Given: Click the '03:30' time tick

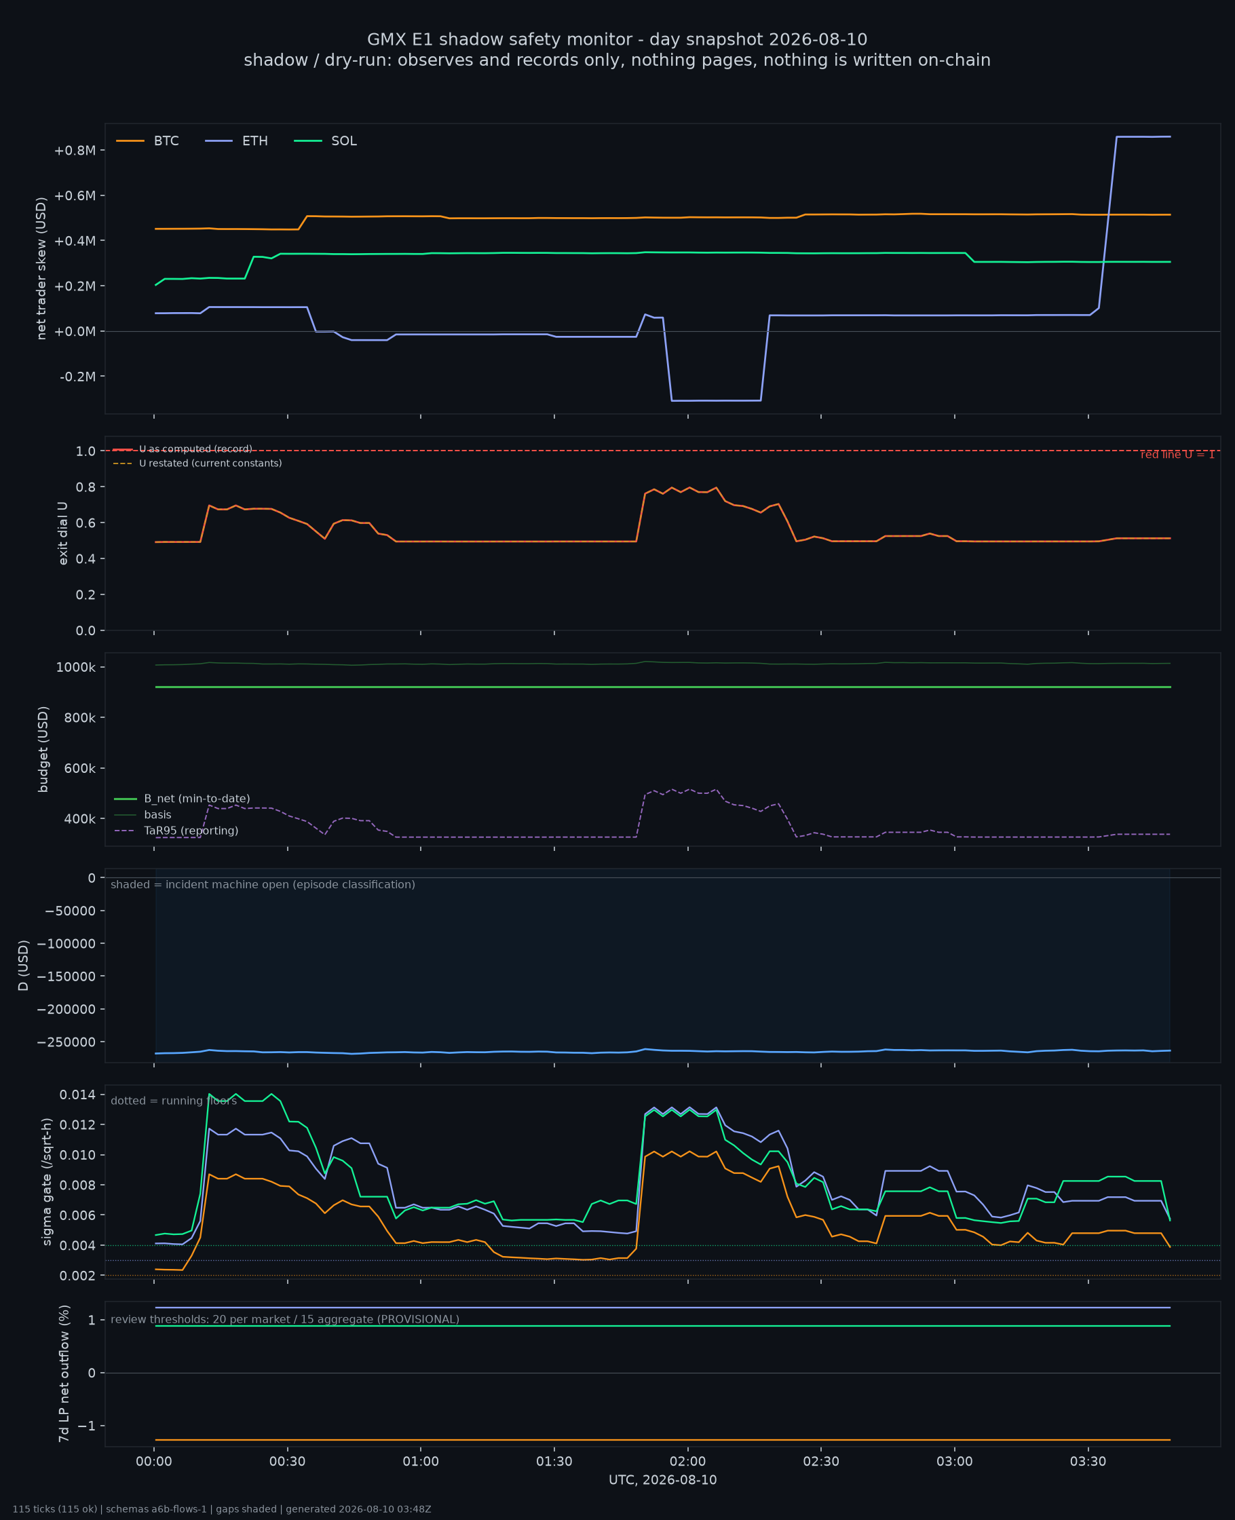Looking at the screenshot, I should [x=1088, y=1462].
